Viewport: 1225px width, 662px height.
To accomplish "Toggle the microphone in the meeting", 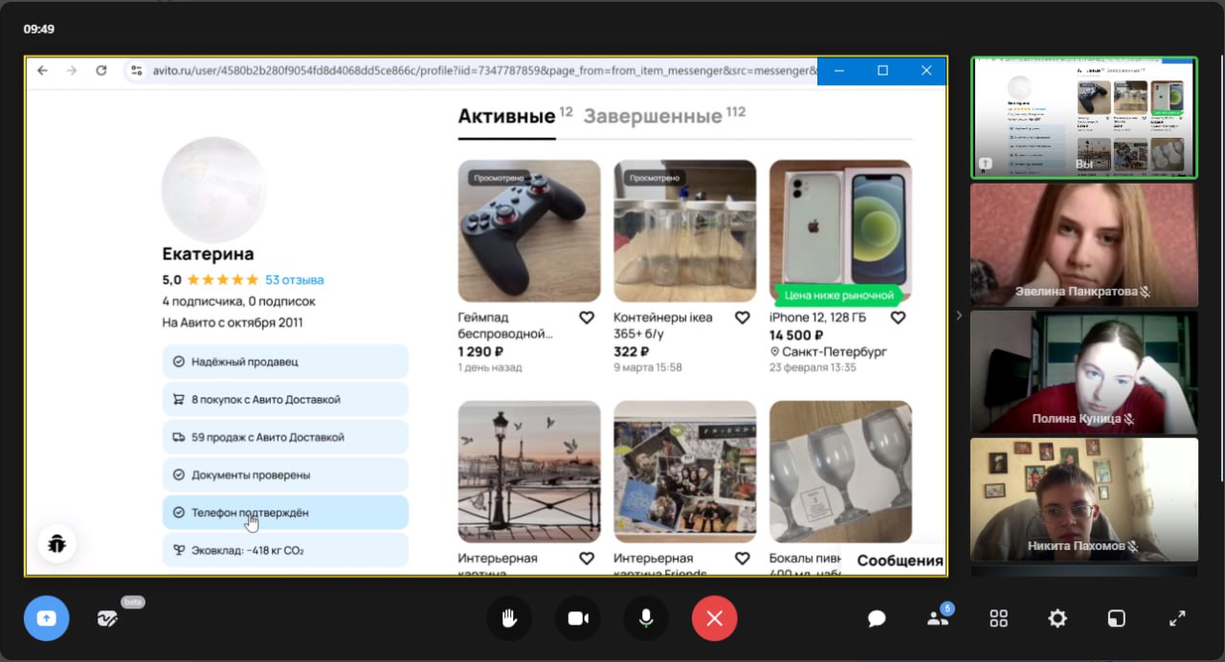I will [646, 618].
